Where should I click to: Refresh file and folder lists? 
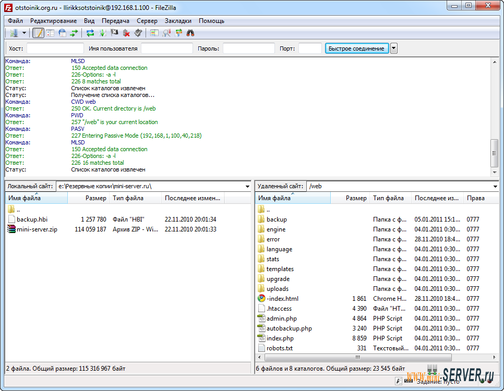click(x=90, y=33)
